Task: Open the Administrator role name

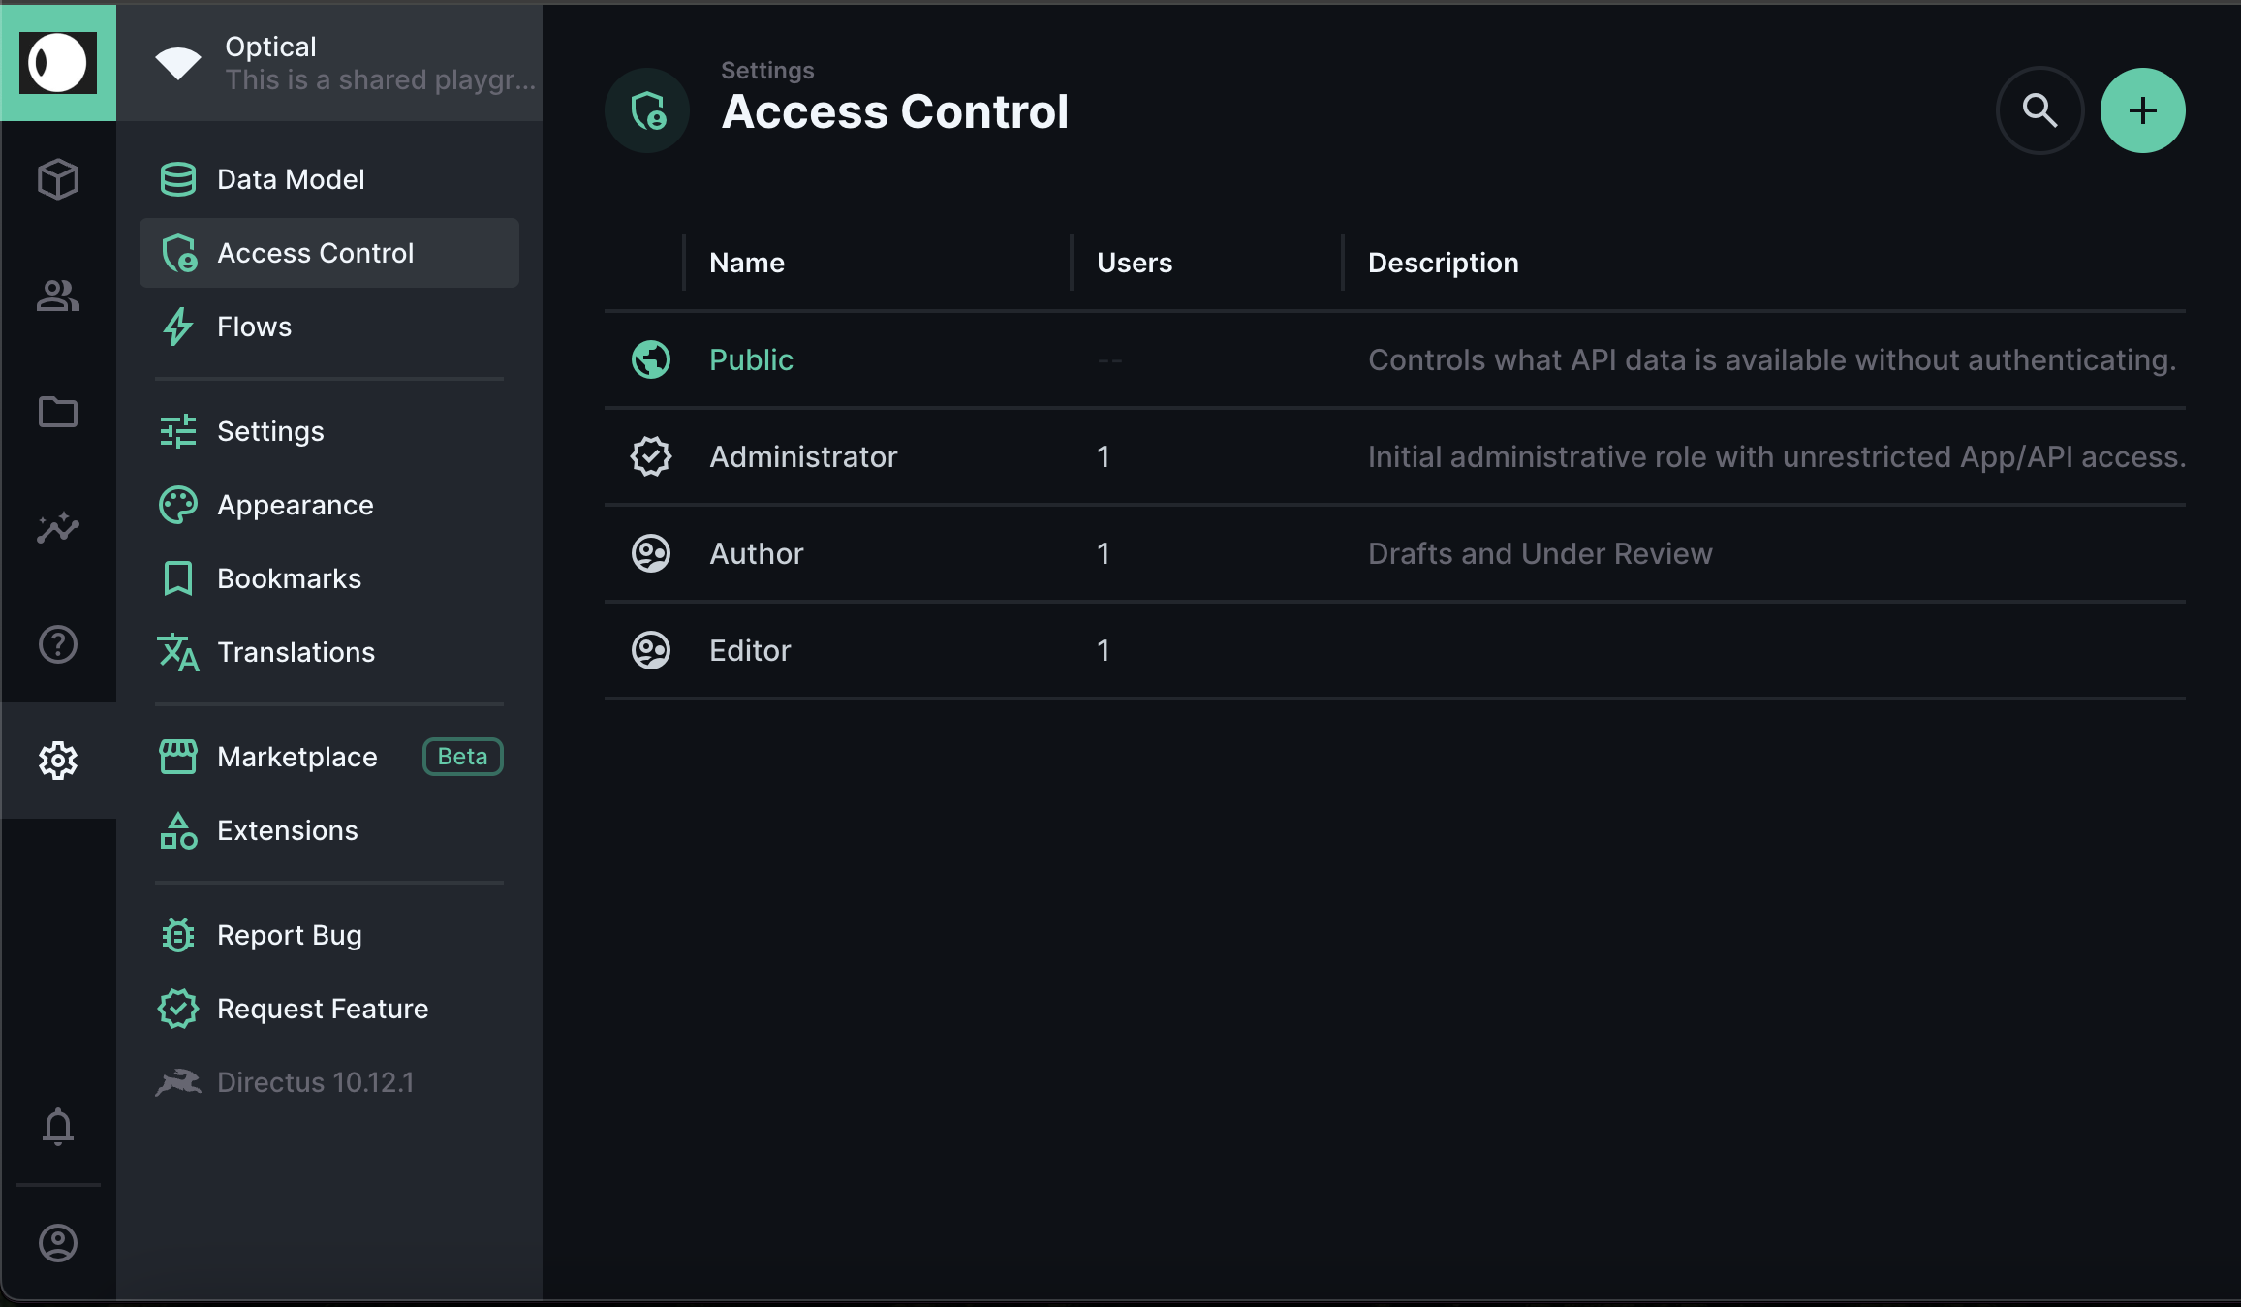Action: pos(803,456)
